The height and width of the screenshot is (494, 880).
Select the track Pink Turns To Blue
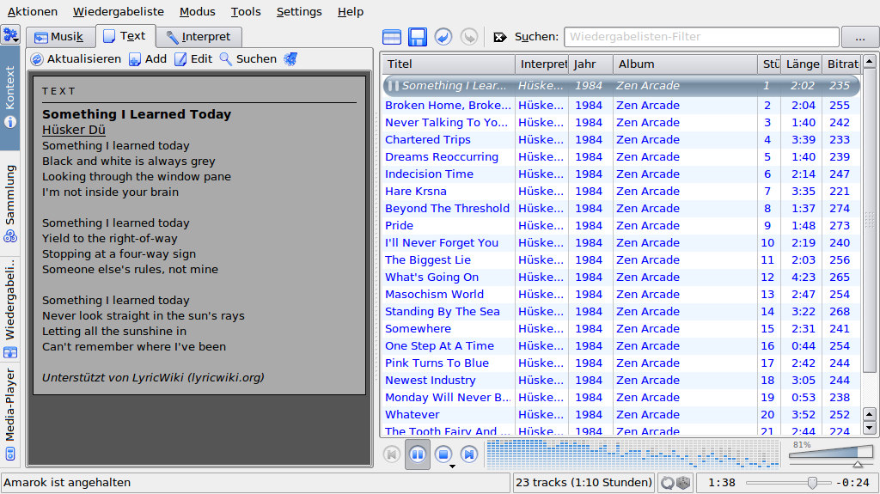[622, 363]
